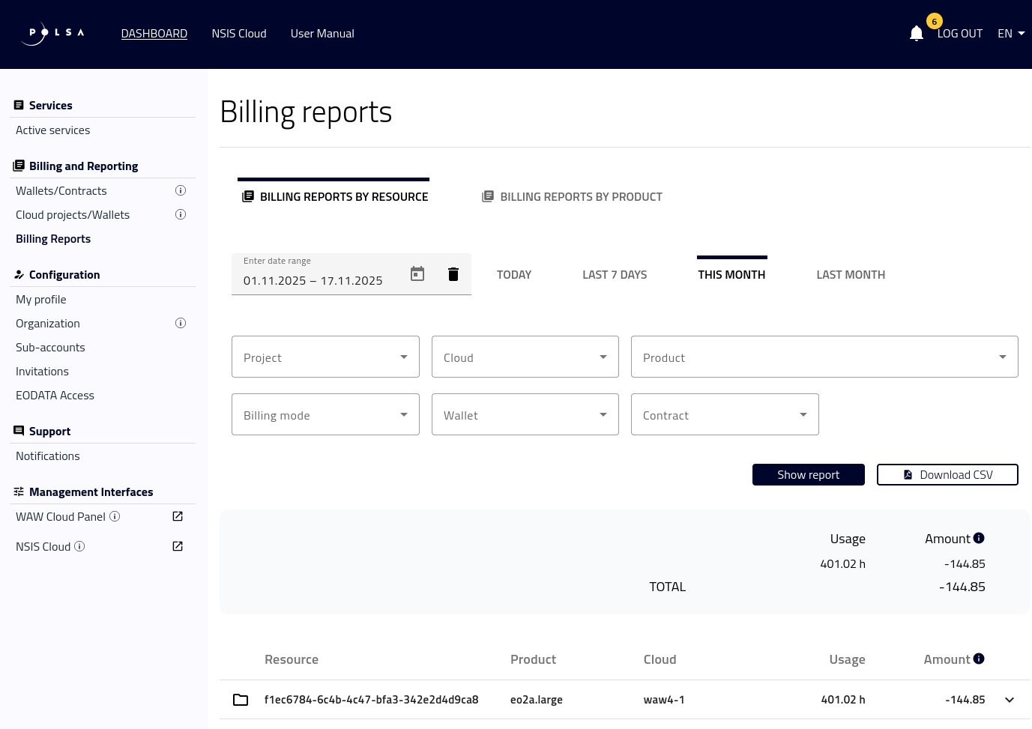Expand the f1ec6784 resource row chevron
Image resolution: width=1032 pixels, height=729 pixels.
1010,700
